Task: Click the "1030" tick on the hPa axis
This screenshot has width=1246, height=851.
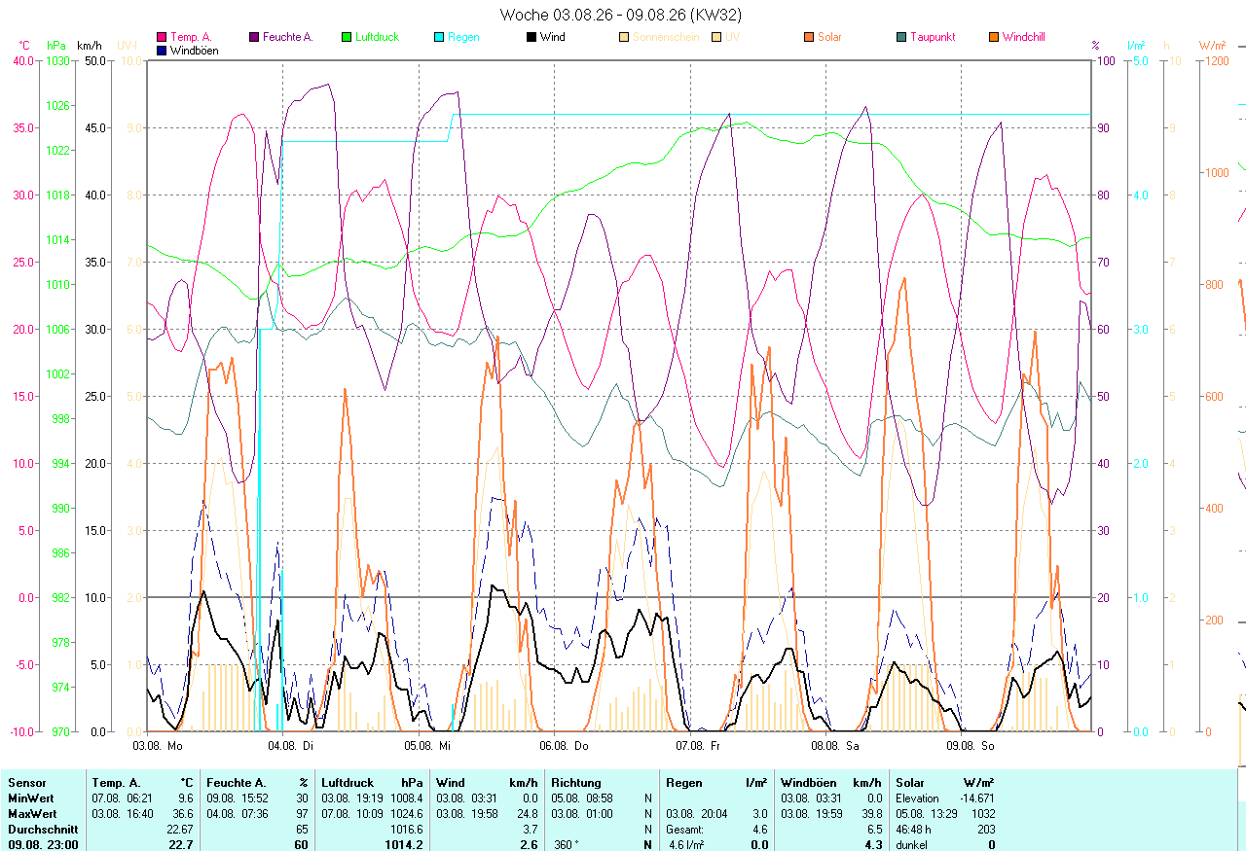Action: coord(58,60)
